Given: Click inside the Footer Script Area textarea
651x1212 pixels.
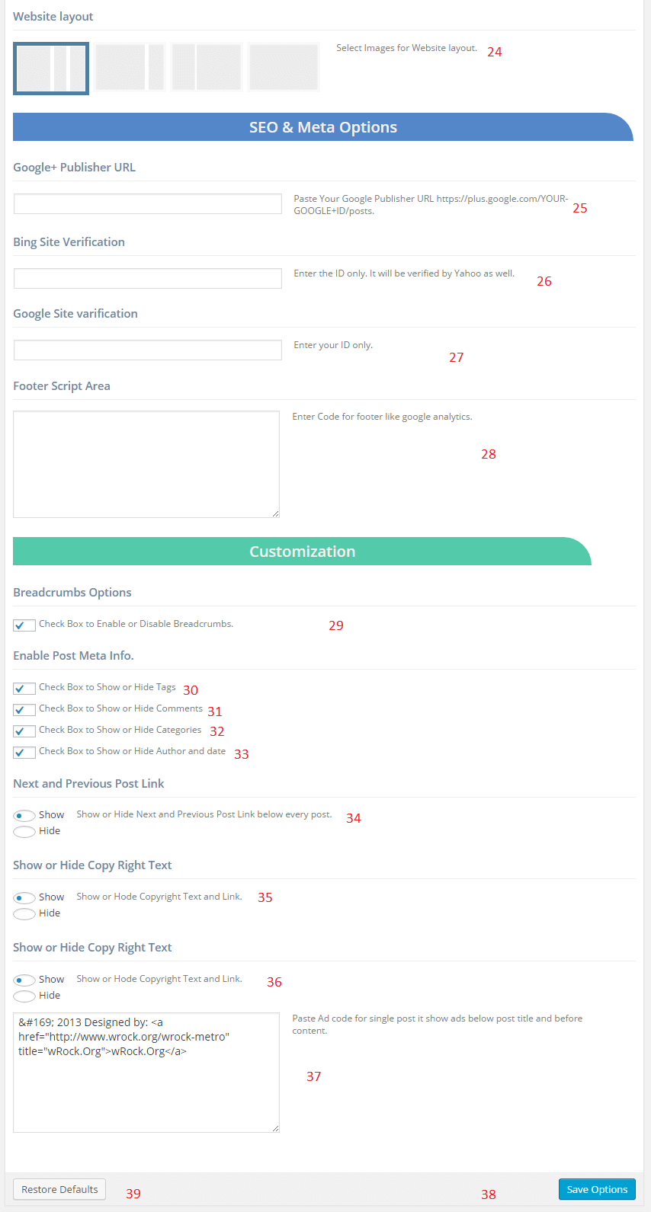Looking at the screenshot, I should [x=146, y=465].
